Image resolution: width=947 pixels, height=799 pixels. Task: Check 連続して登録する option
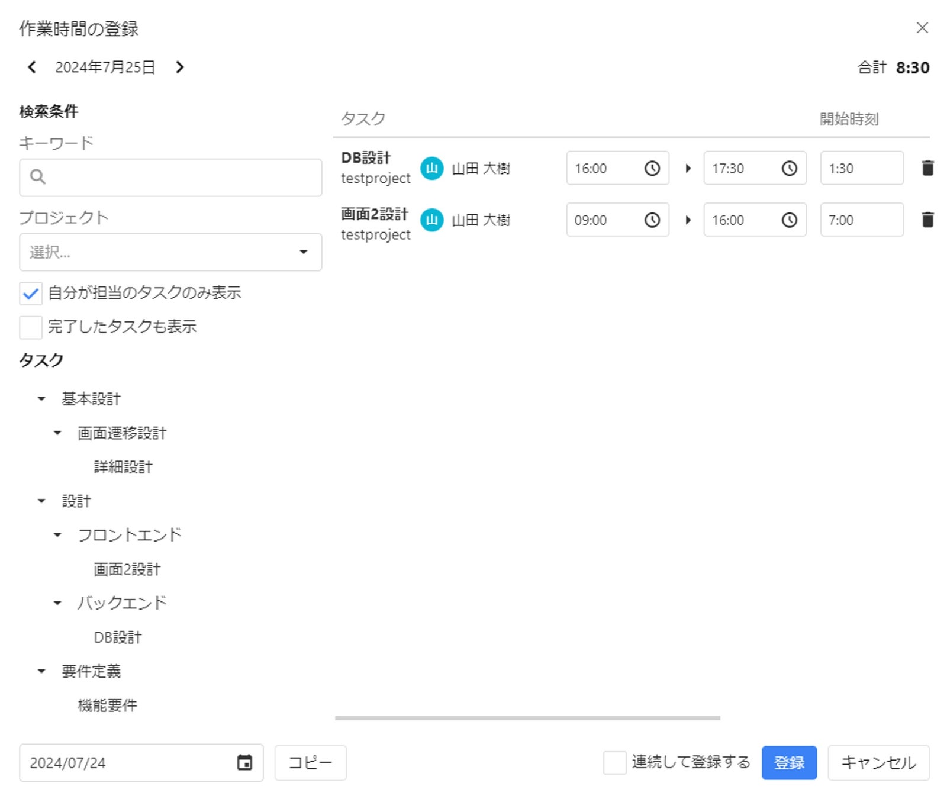click(x=614, y=762)
